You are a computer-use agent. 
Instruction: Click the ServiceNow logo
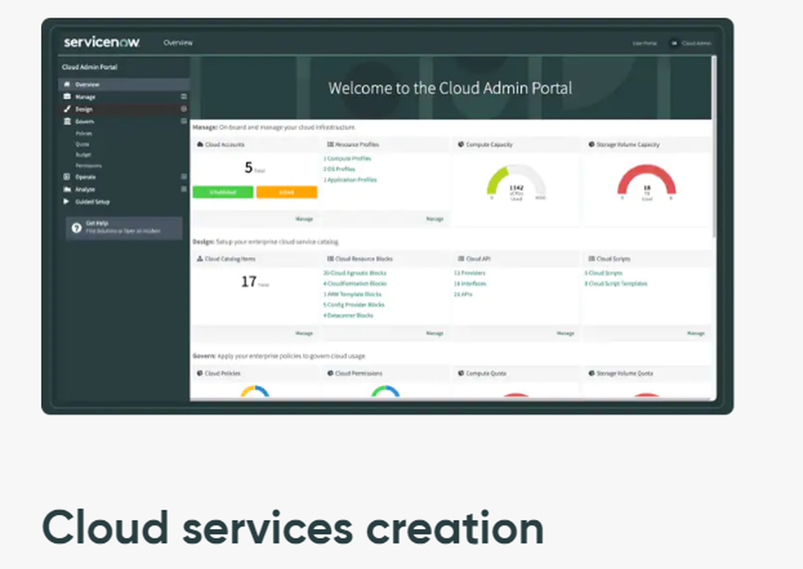coord(101,42)
